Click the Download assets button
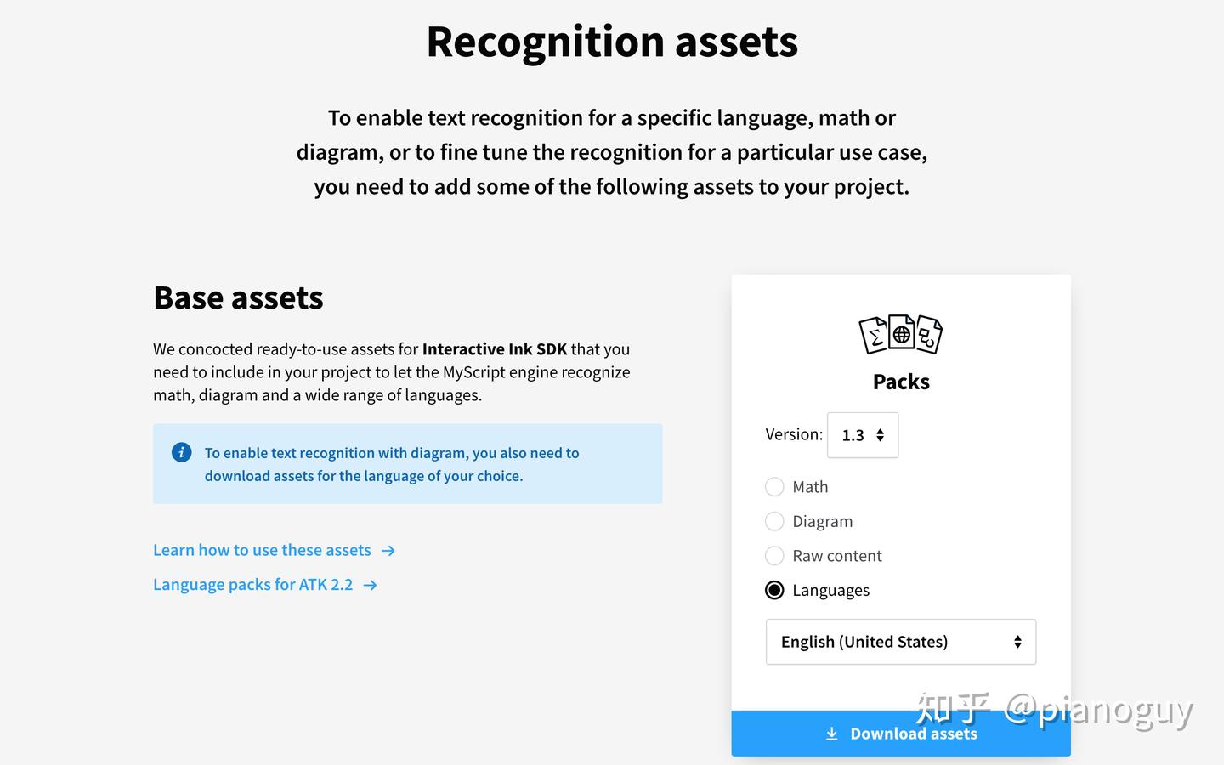Image resolution: width=1224 pixels, height=765 pixels. (x=901, y=733)
